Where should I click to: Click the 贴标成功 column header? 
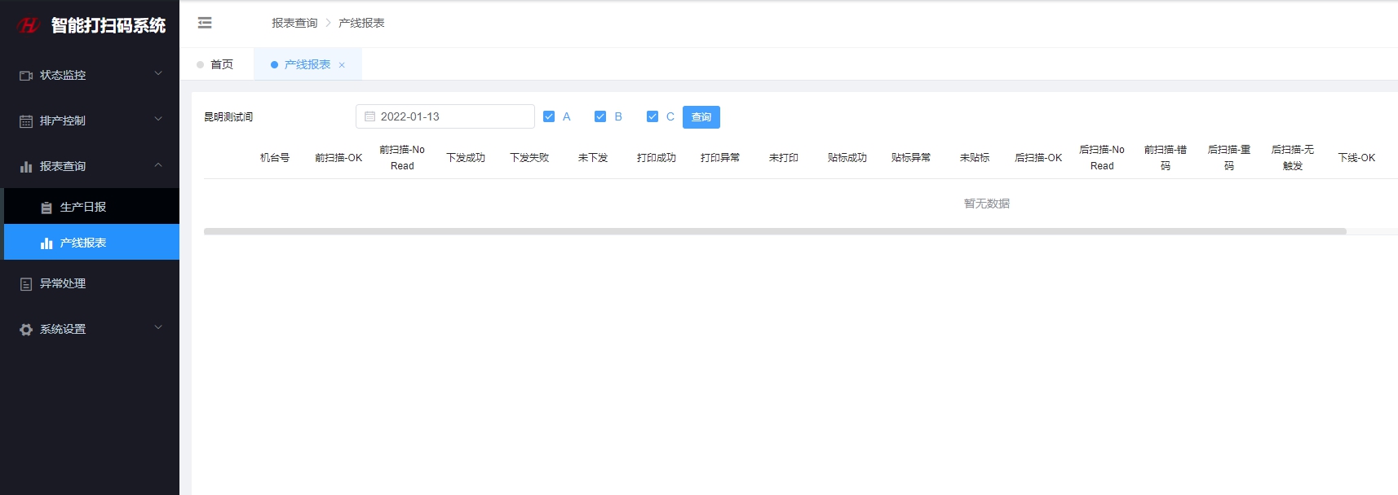[847, 158]
